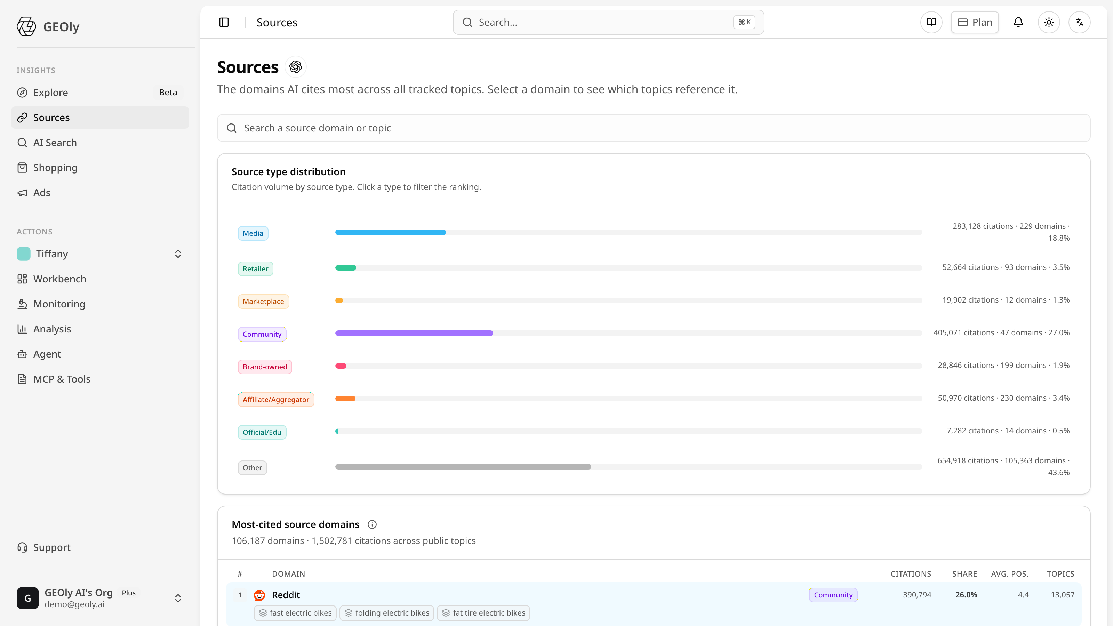Go to the Shopping section
1113x626 pixels.
click(100, 168)
